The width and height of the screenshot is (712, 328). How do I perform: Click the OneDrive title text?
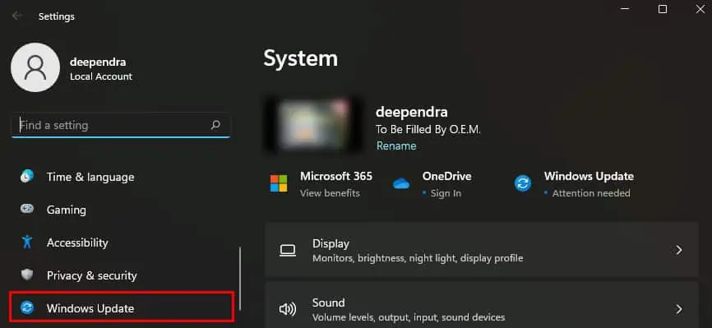tap(446, 176)
